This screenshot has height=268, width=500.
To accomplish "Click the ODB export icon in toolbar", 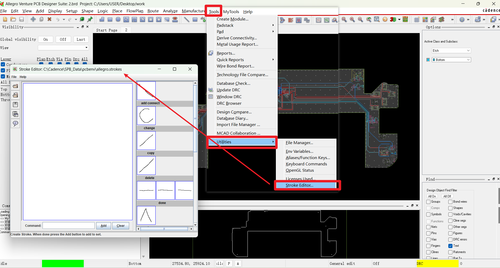I will (x=478, y=20).
